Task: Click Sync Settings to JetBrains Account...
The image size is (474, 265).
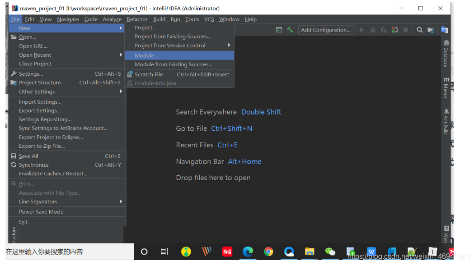Action: (67, 128)
